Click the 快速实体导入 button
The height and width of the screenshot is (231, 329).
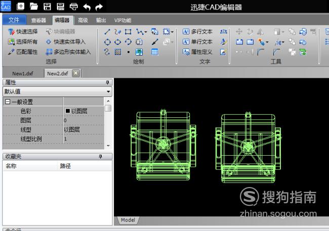66,42
